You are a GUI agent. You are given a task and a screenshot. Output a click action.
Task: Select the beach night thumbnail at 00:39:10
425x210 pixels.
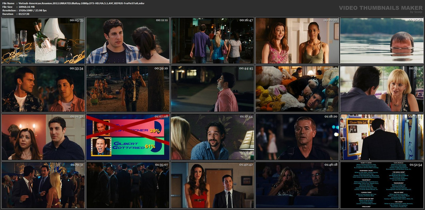[x=128, y=89]
